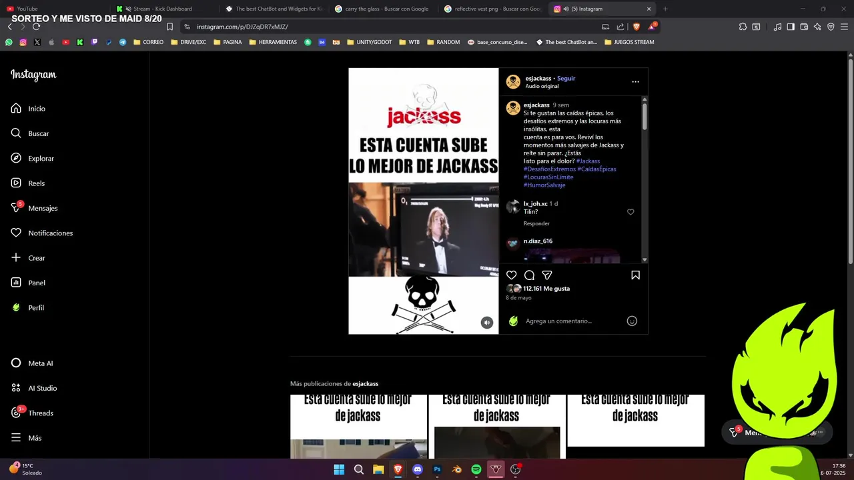Image resolution: width=854 pixels, height=480 pixels.
Task: Open the RANDOM bookmarks folder
Action: [443, 42]
